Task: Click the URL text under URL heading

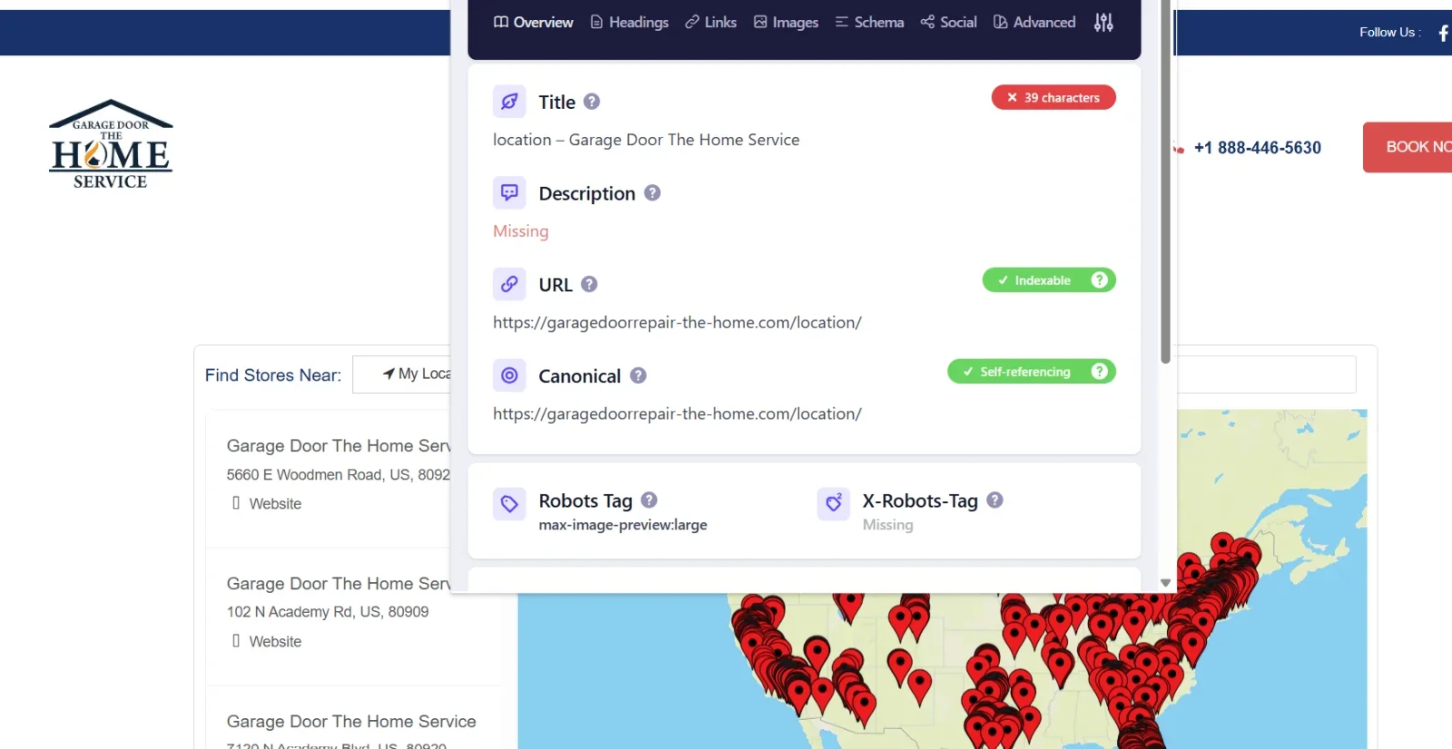Action: [677, 322]
